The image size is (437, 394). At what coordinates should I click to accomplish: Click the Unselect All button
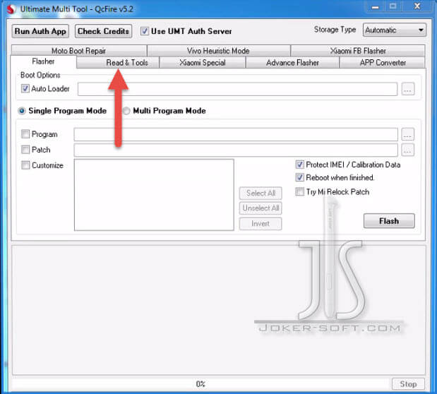click(x=261, y=208)
